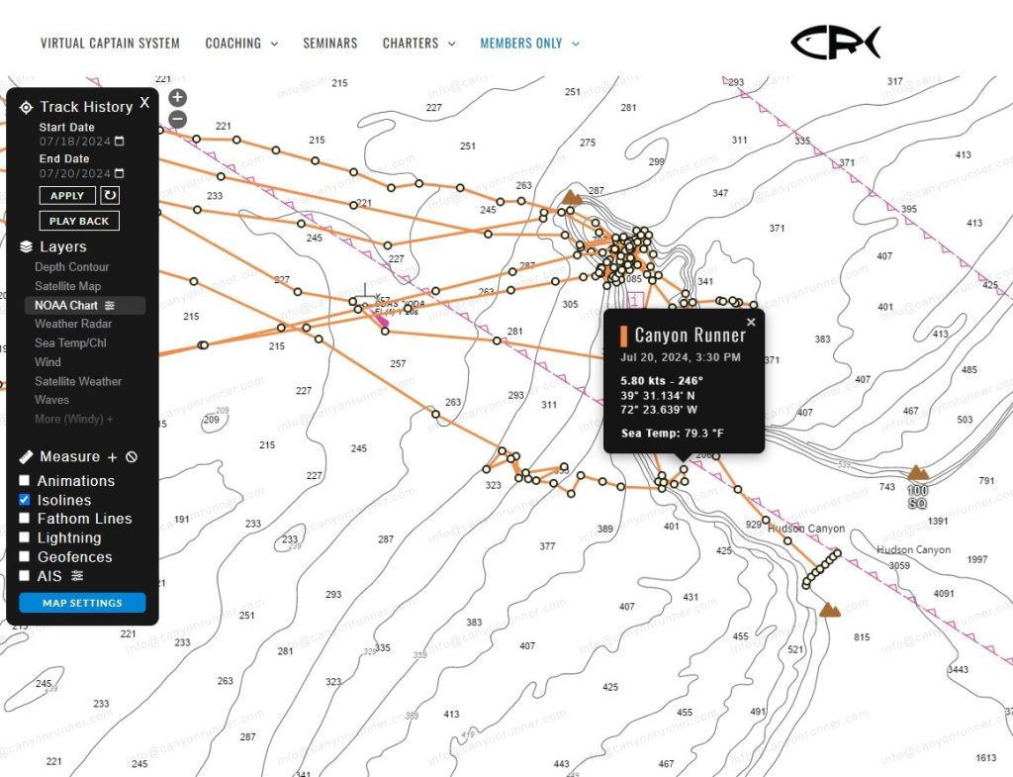Select the Satellite Weather layer
1013x777 pixels.
(78, 381)
